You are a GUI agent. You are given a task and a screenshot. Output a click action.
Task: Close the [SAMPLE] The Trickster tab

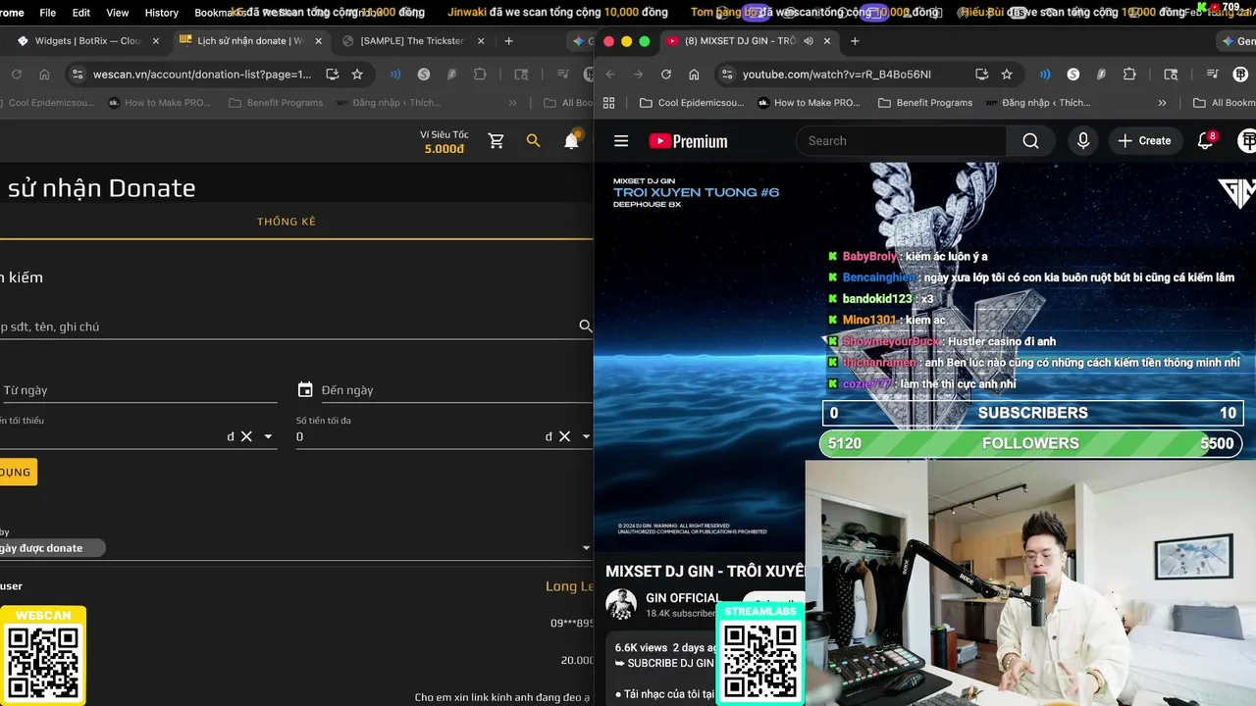point(481,41)
